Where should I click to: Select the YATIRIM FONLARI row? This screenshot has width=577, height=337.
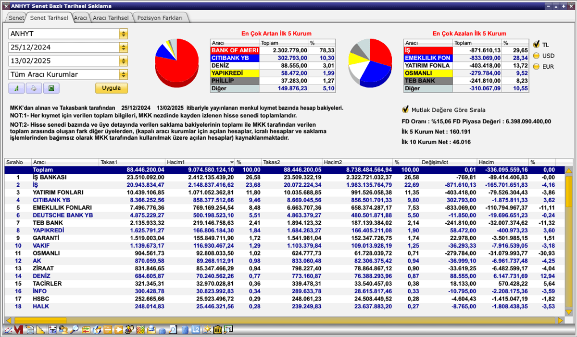[x=284, y=193]
